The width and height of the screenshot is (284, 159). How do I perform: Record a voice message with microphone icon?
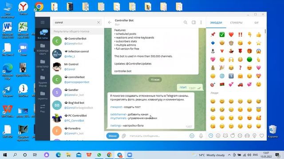tap(201, 136)
